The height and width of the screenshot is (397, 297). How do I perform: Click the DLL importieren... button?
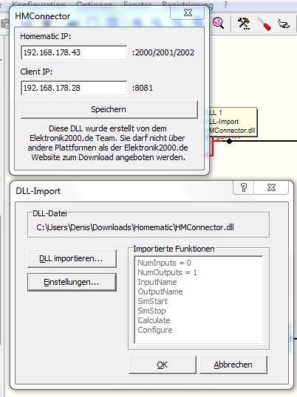pos(72,258)
